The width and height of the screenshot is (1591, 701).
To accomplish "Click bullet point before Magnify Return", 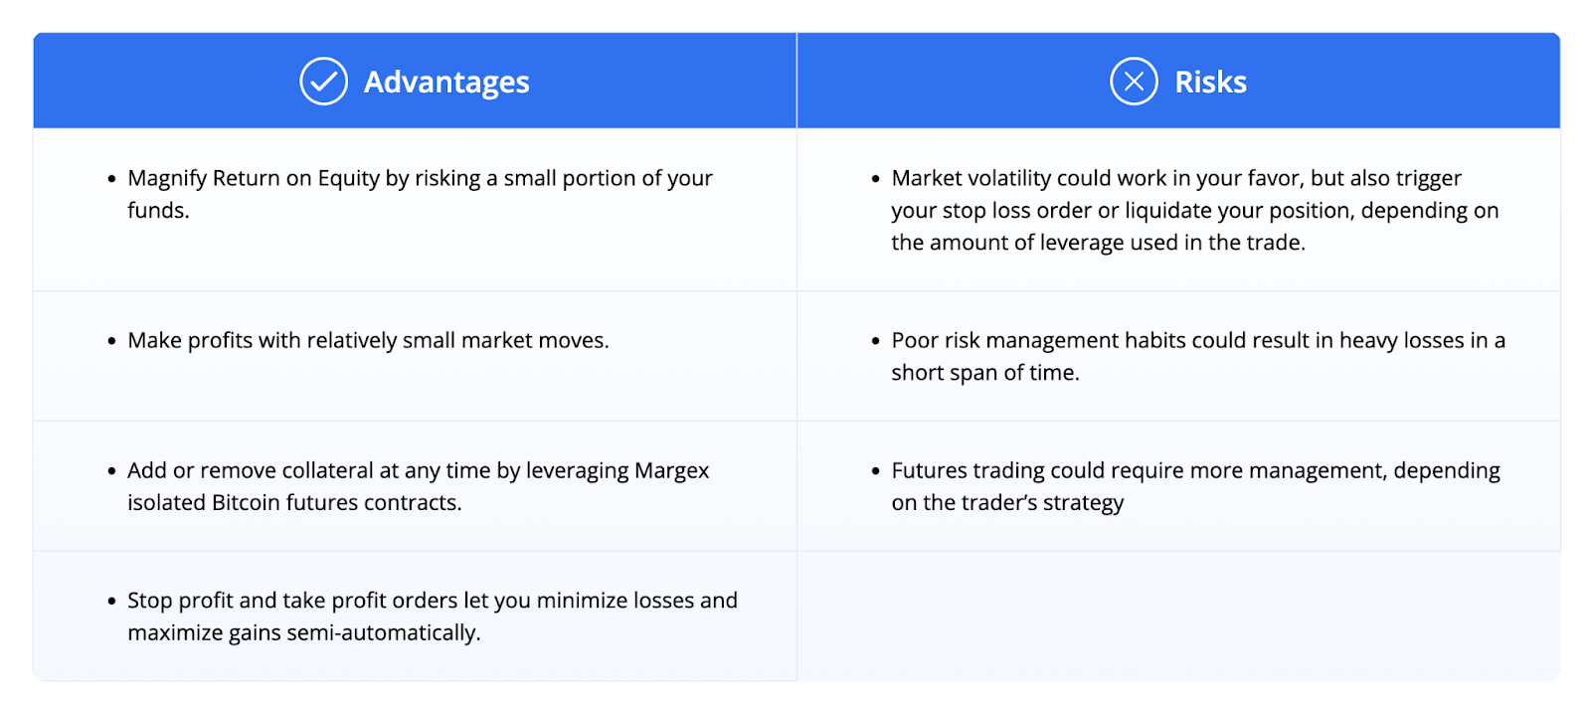I will tap(111, 179).
